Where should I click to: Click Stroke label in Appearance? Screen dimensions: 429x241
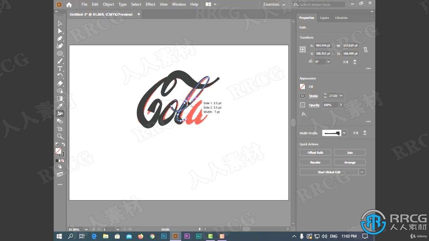pyautogui.click(x=313, y=96)
